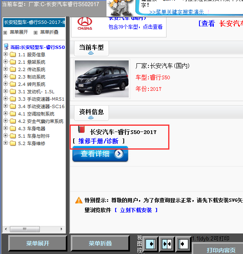Viewport: 243px width, 254px height.
Task: Expand the 2.3 制动系统 tree node
Action: 5,76
